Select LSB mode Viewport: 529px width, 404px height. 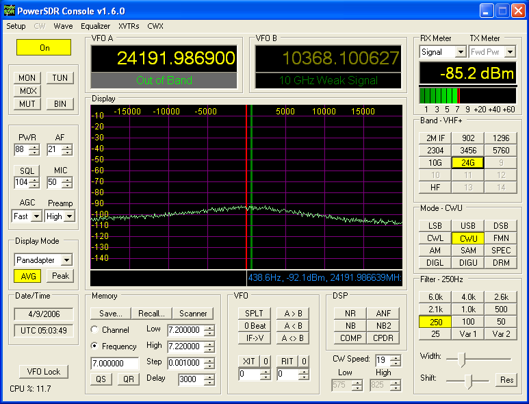coord(435,226)
